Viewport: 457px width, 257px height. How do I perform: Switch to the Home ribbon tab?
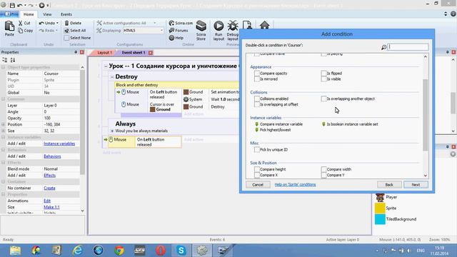point(29,14)
